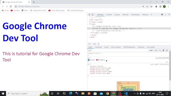
Task: Open the DOM Breakpoints pane
Action: (129, 47)
